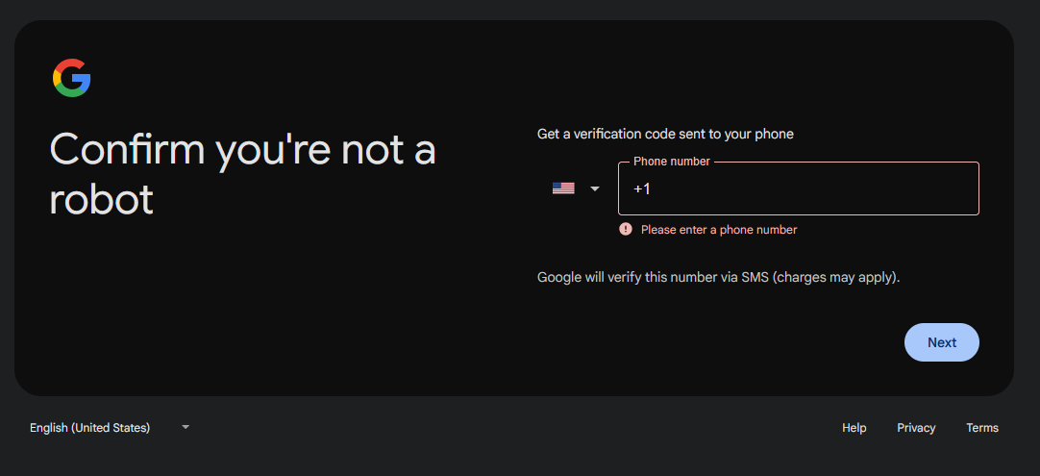1040x476 pixels.
Task: Open the Help link
Action: [854, 428]
